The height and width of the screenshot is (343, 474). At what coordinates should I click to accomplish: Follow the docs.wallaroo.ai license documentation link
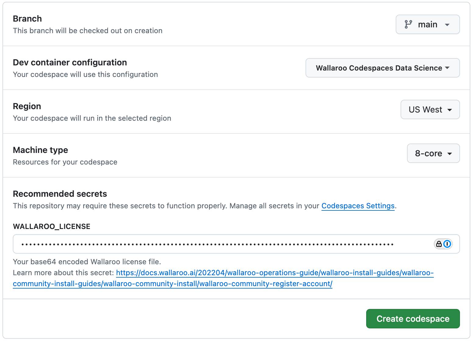pos(274,273)
